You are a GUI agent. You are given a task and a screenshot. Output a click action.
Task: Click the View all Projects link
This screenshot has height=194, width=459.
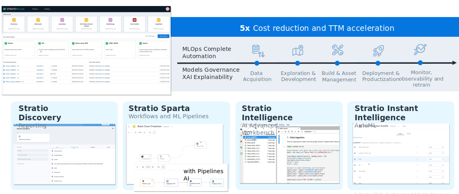150,36
